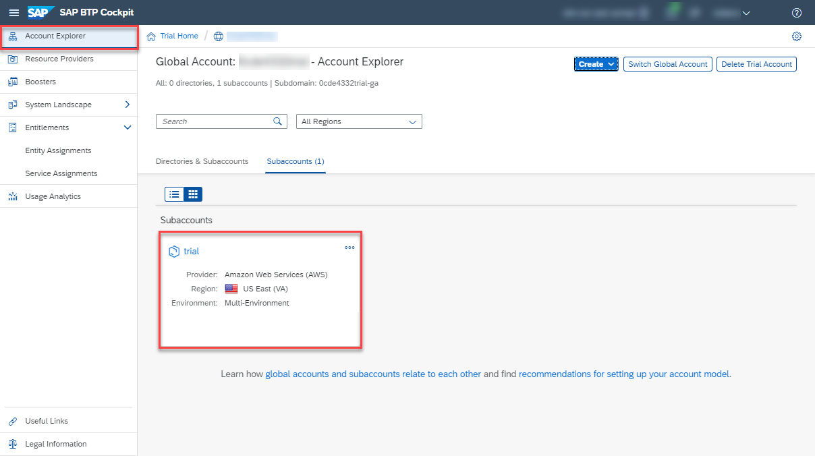Click the Boosters sidebar icon
The width and height of the screenshot is (815, 456).
click(13, 82)
